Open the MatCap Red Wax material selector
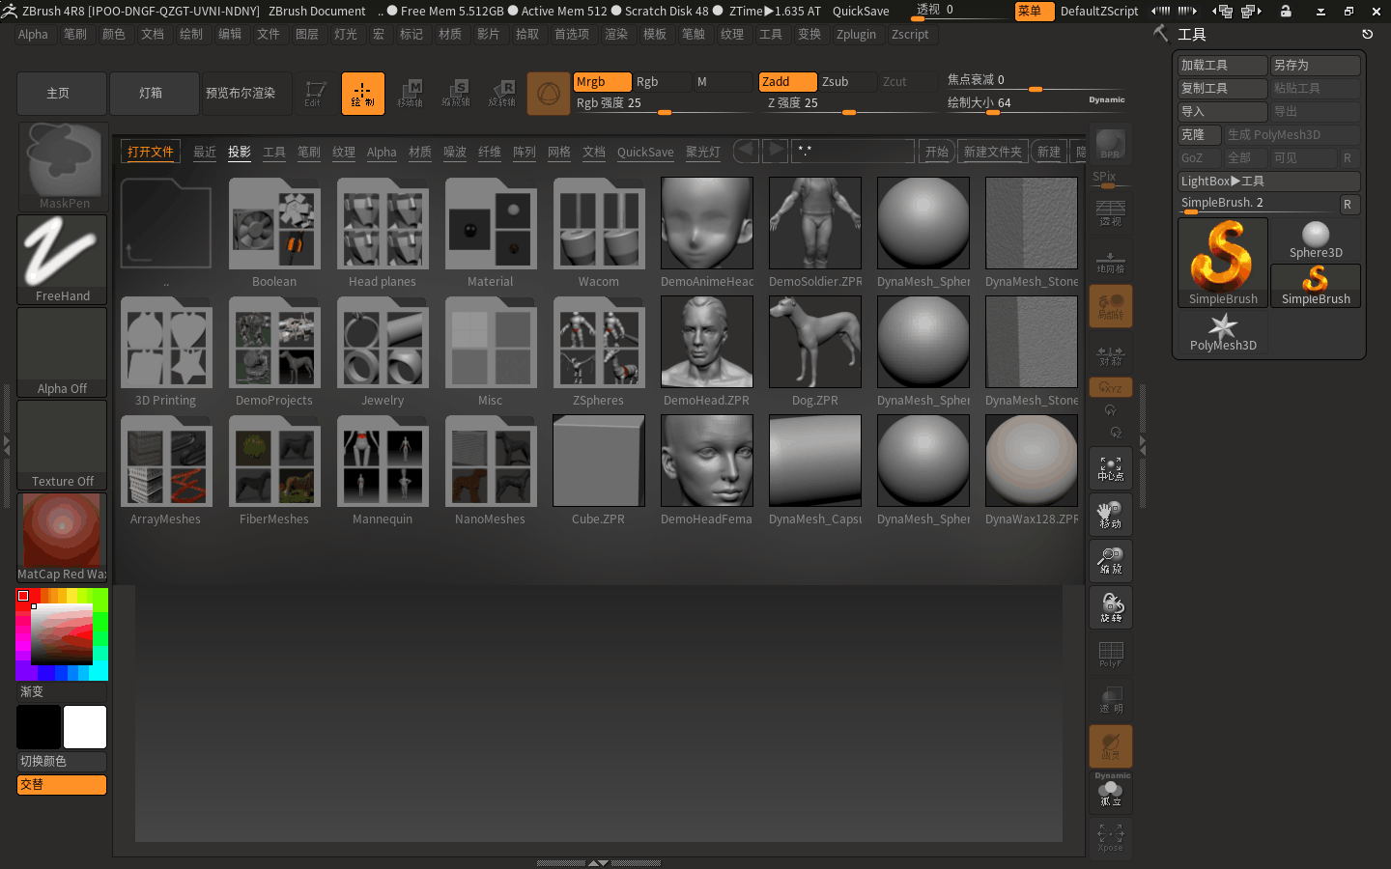 (63, 537)
